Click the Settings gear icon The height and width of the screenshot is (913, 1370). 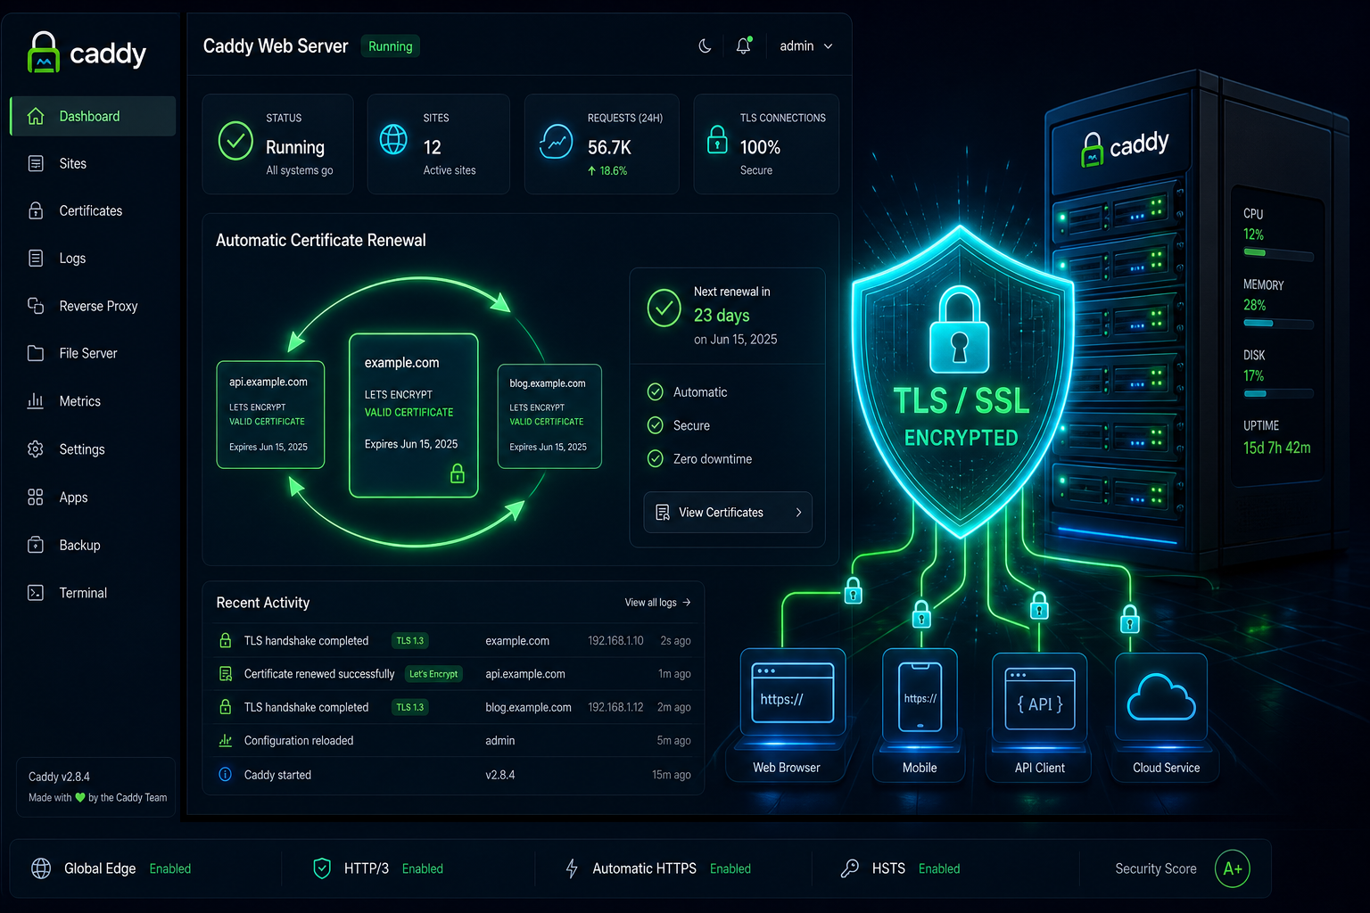tap(36, 449)
